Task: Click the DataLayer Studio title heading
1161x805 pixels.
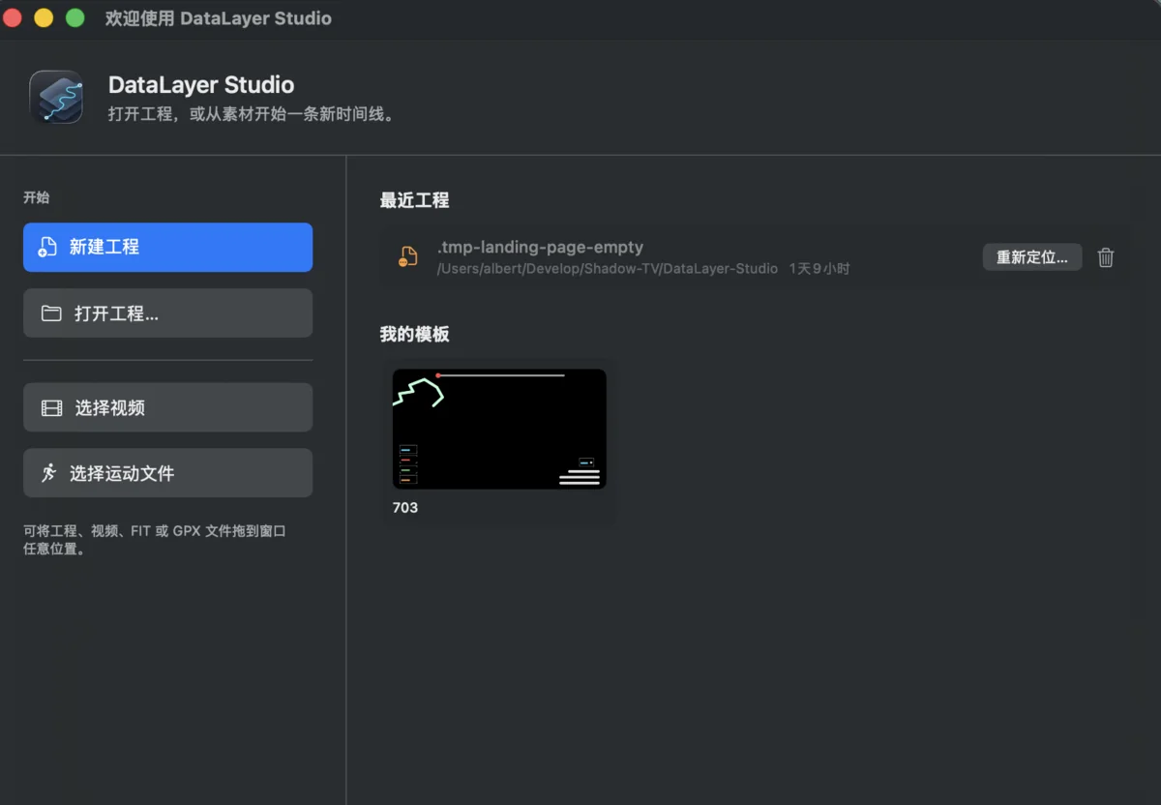Action: [201, 84]
